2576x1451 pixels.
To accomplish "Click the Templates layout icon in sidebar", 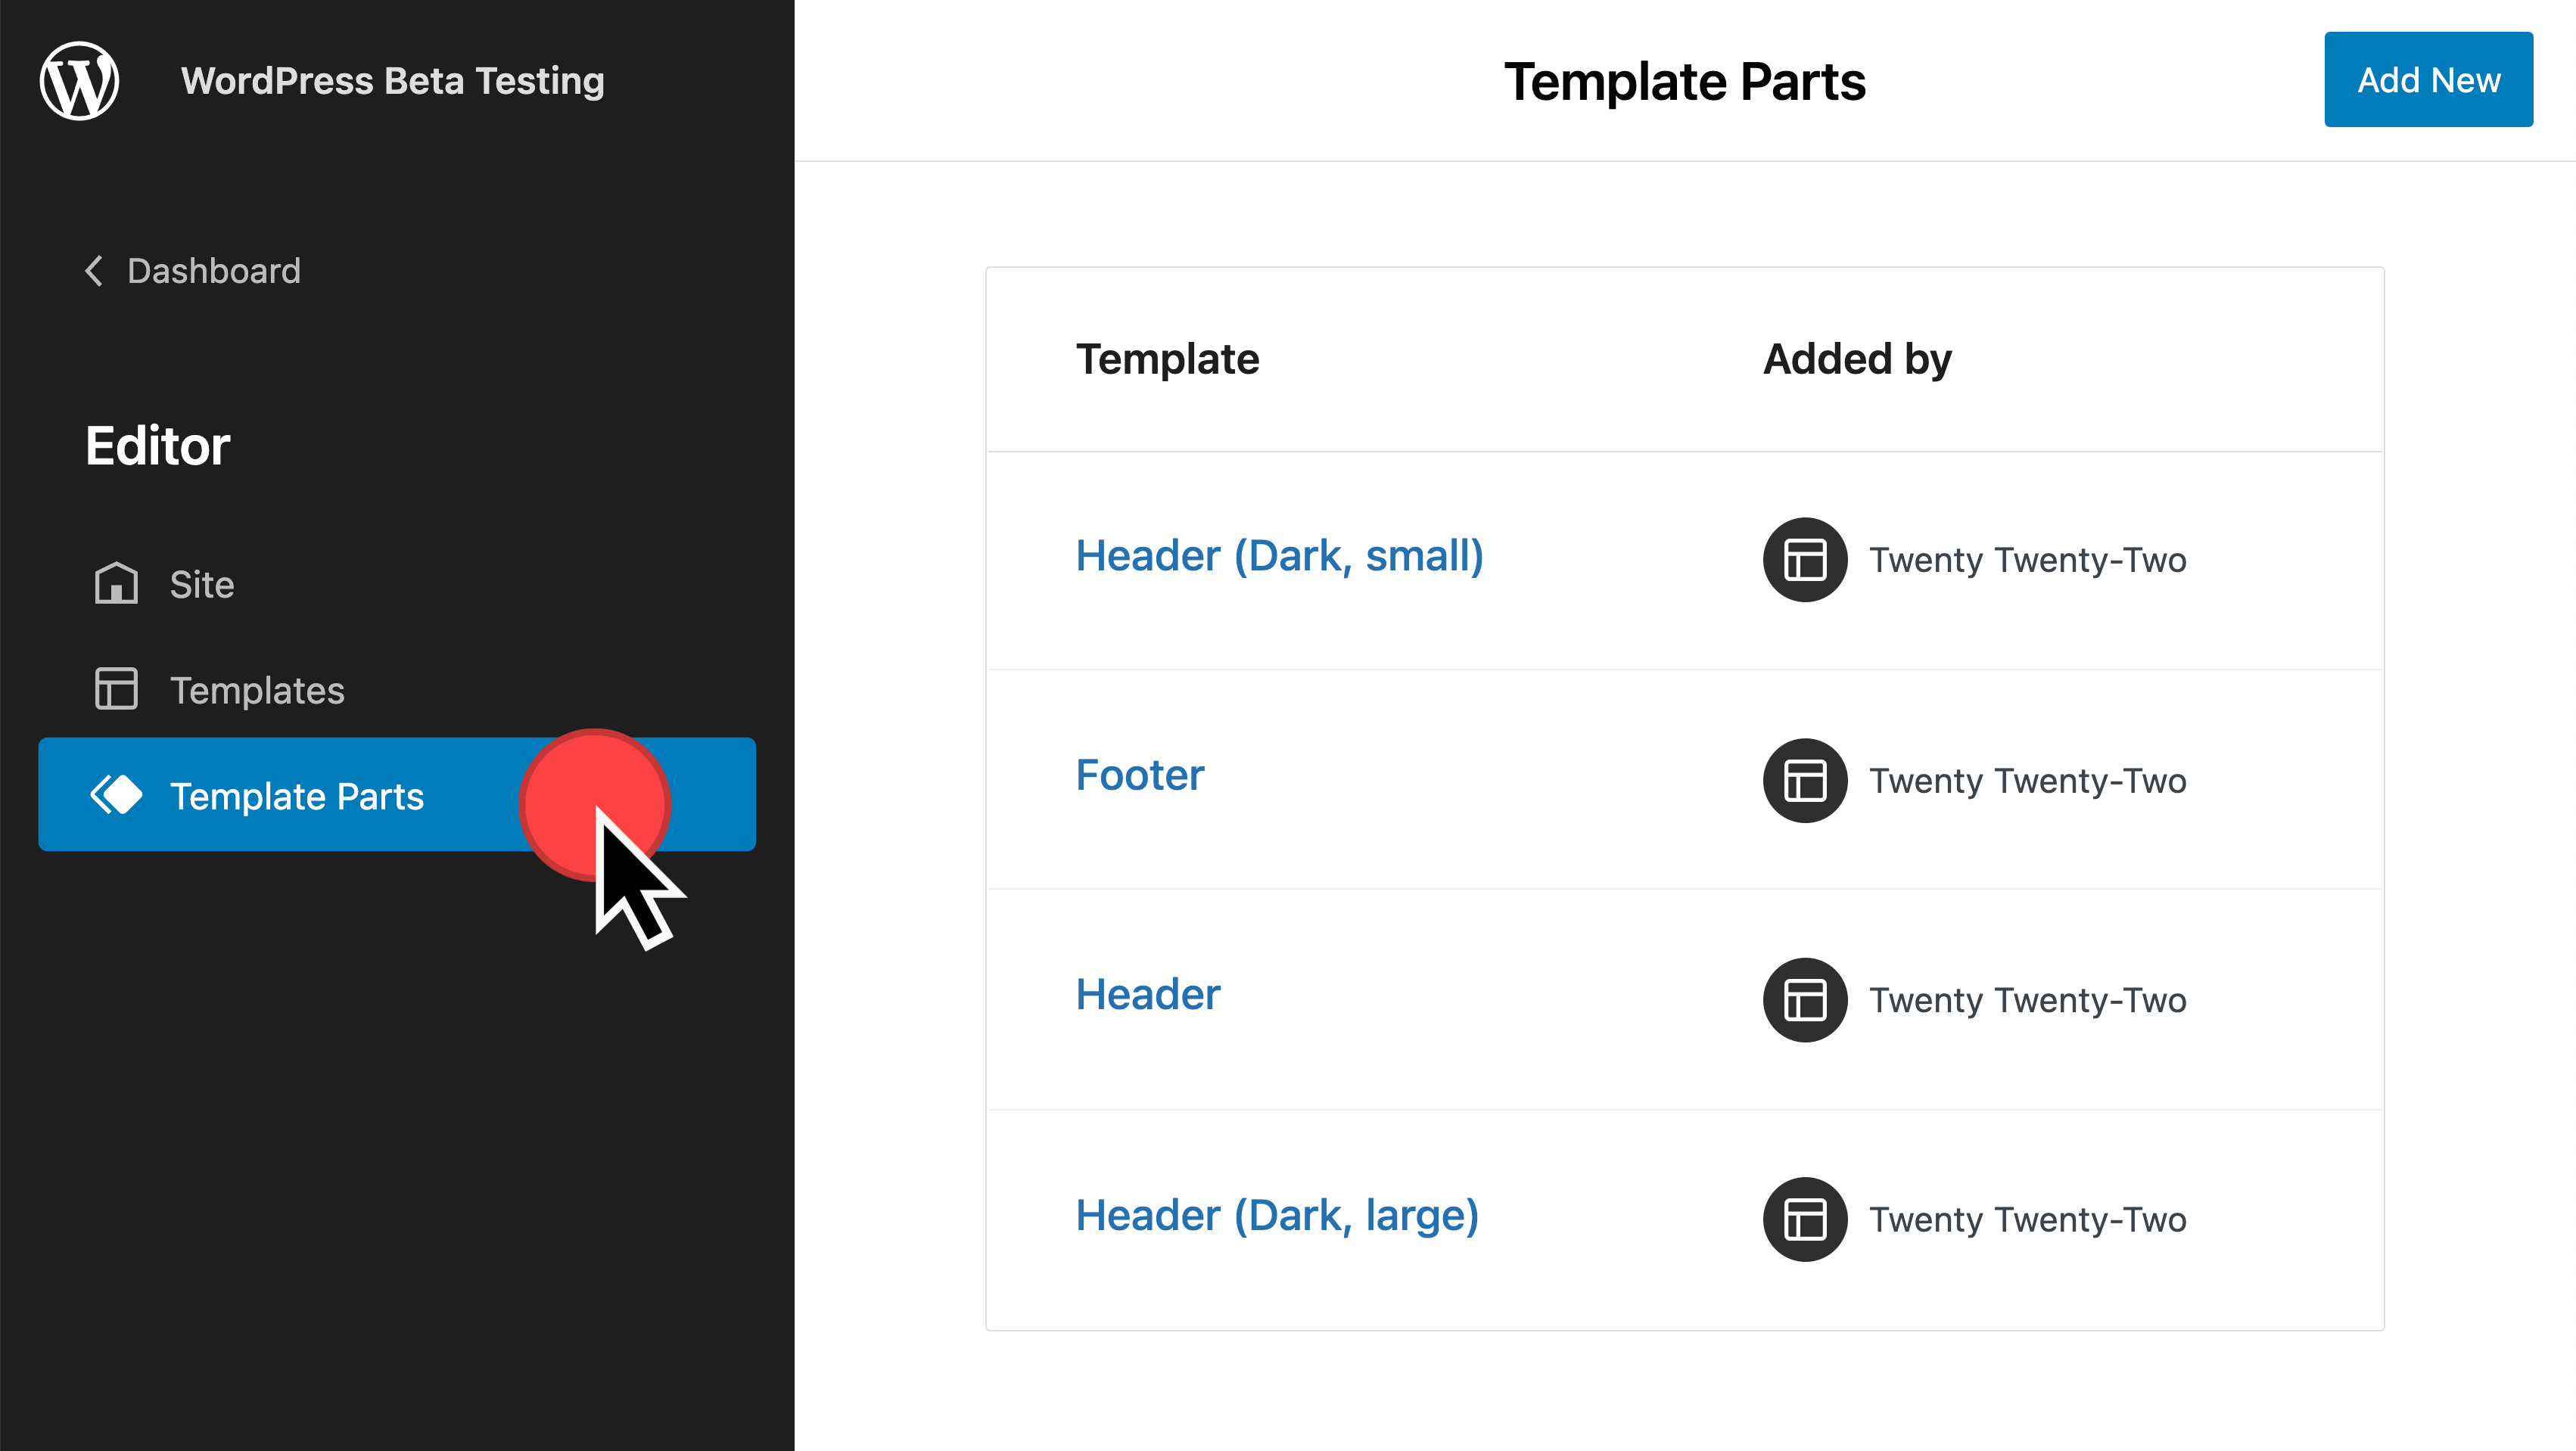I will [116, 689].
